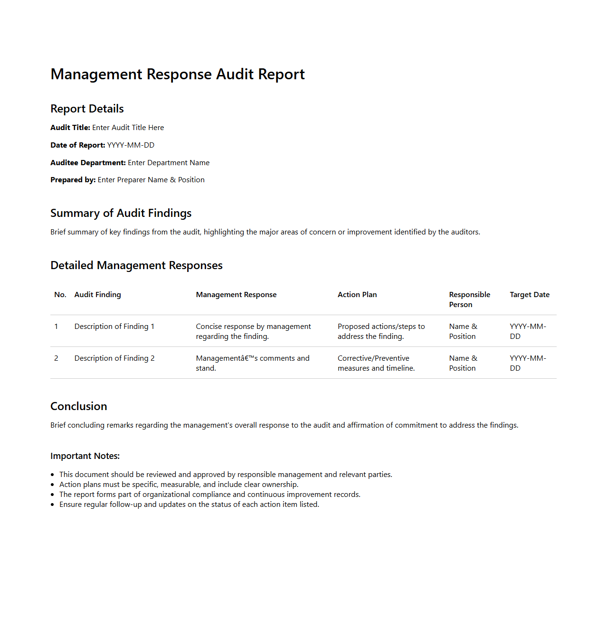Screen dimensions: 607x617
Task: Click the Detailed Management Responses heading
Action: (136, 265)
